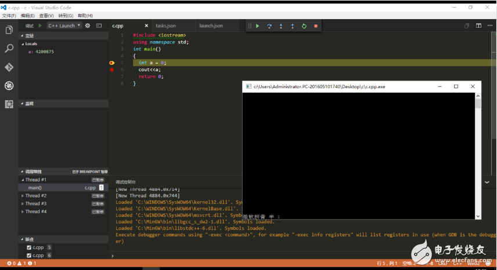
Task: Click 'cout<<a;' code on line 6
Action: coord(150,70)
